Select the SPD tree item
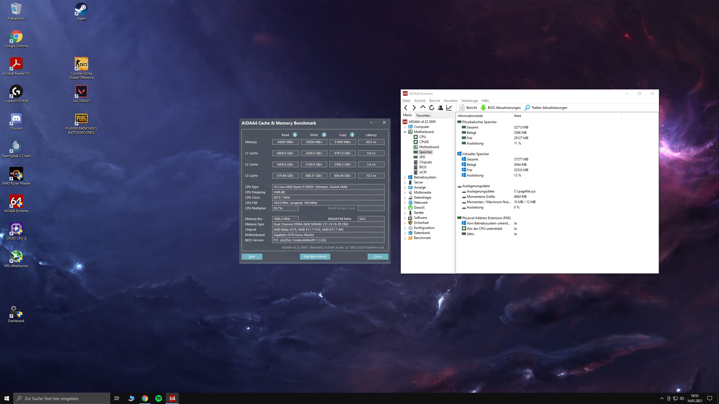Screen dimensions: 719x404 [422, 157]
